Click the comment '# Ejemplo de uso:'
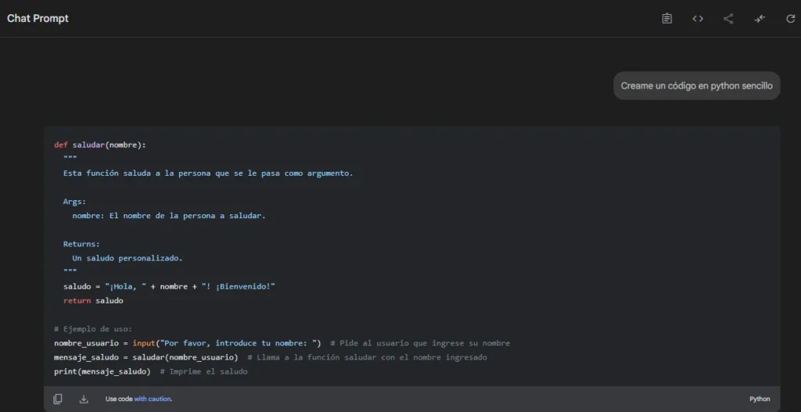Viewport: 801px width, 412px height. pyautogui.click(x=93, y=329)
